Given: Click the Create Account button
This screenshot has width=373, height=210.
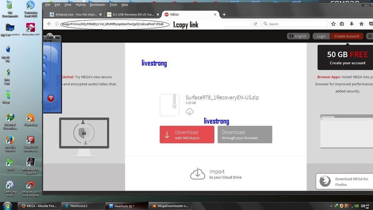Looking at the screenshot, I should pyautogui.click(x=346, y=36).
